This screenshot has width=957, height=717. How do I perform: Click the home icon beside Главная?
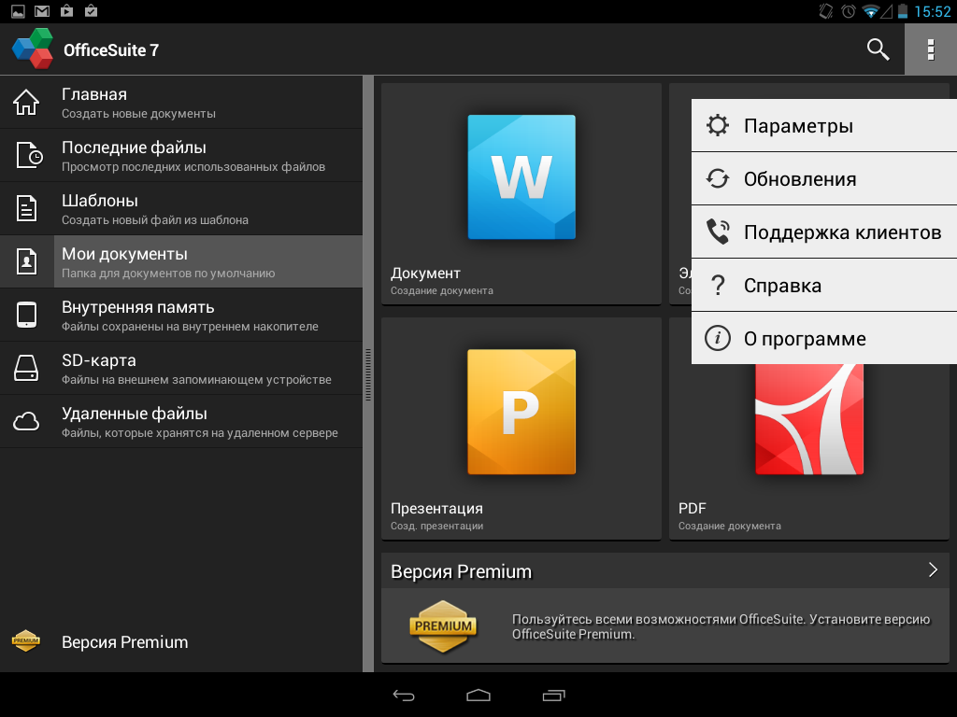tap(26, 103)
